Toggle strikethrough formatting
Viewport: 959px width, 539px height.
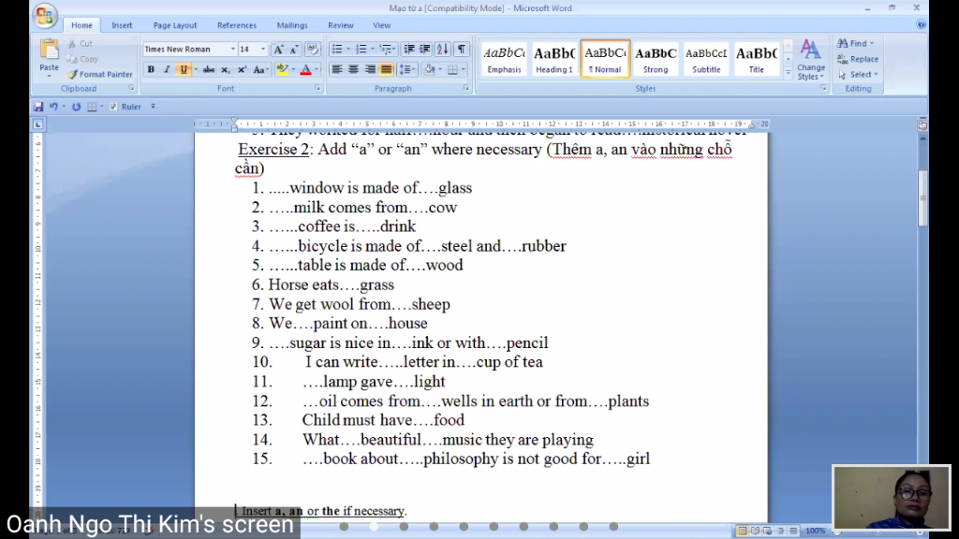(209, 69)
